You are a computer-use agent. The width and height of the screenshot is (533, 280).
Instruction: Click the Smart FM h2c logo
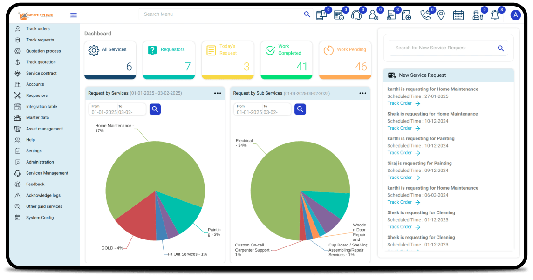34,15
